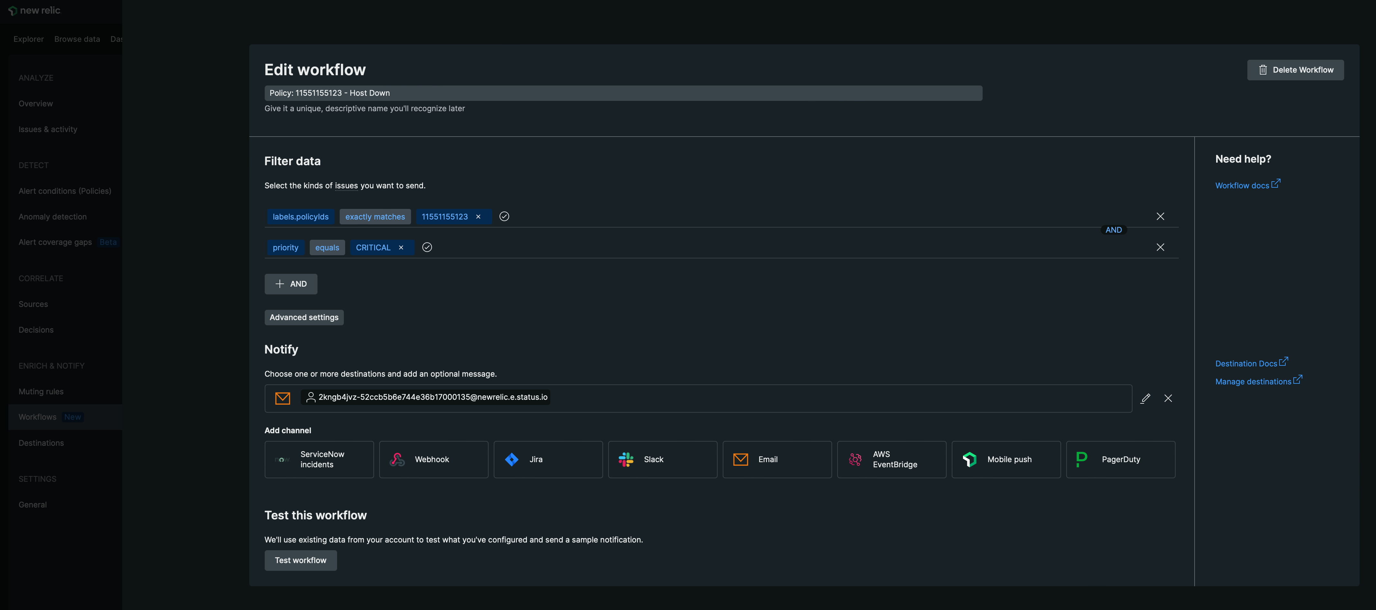The image size is (1376, 610).
Task: Open the 'equals' operator dropdown
Action: (x=327, y=247)
